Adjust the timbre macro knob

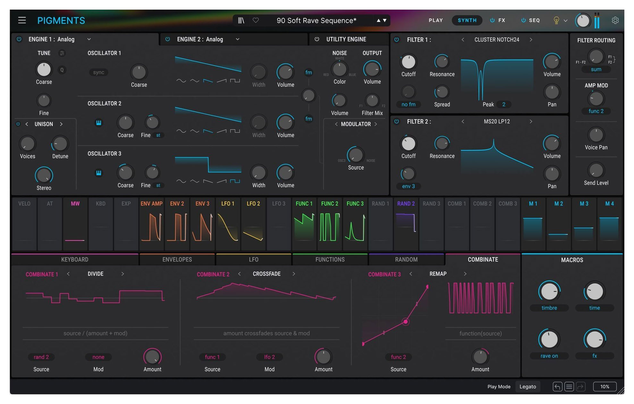[549, 292]
